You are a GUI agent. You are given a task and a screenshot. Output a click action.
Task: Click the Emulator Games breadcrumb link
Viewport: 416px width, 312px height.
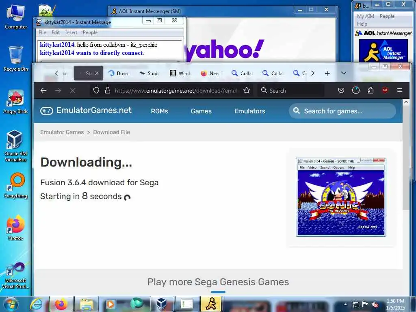62,132
